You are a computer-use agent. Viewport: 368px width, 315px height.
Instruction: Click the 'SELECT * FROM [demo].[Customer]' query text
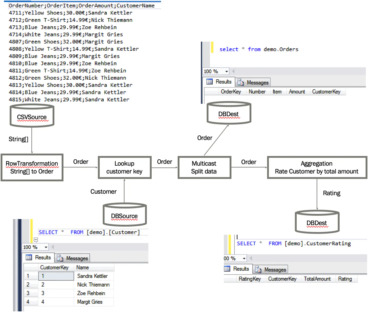[x=89, y=232]
